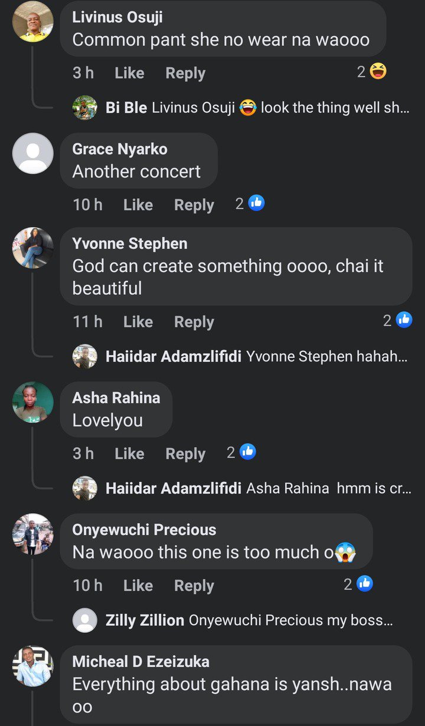This screenshot has width=425, height=726.
Task: Expand Bi Ble's truncated reply
Action: point(335,108)
